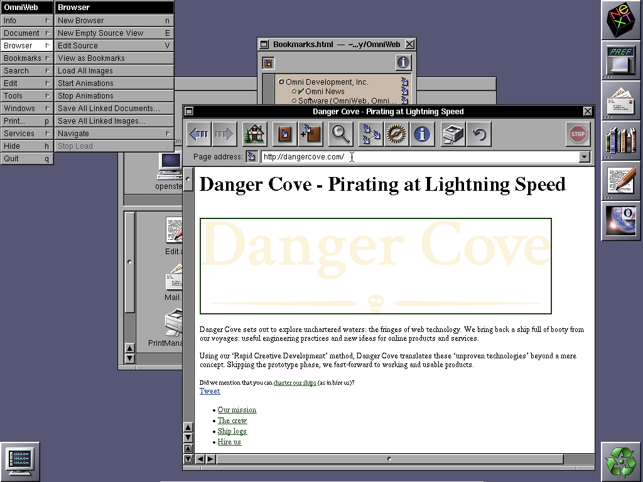Click the file viewer's scroll down arrow
This screenshot has height=482, width=643.
point(129,358)
